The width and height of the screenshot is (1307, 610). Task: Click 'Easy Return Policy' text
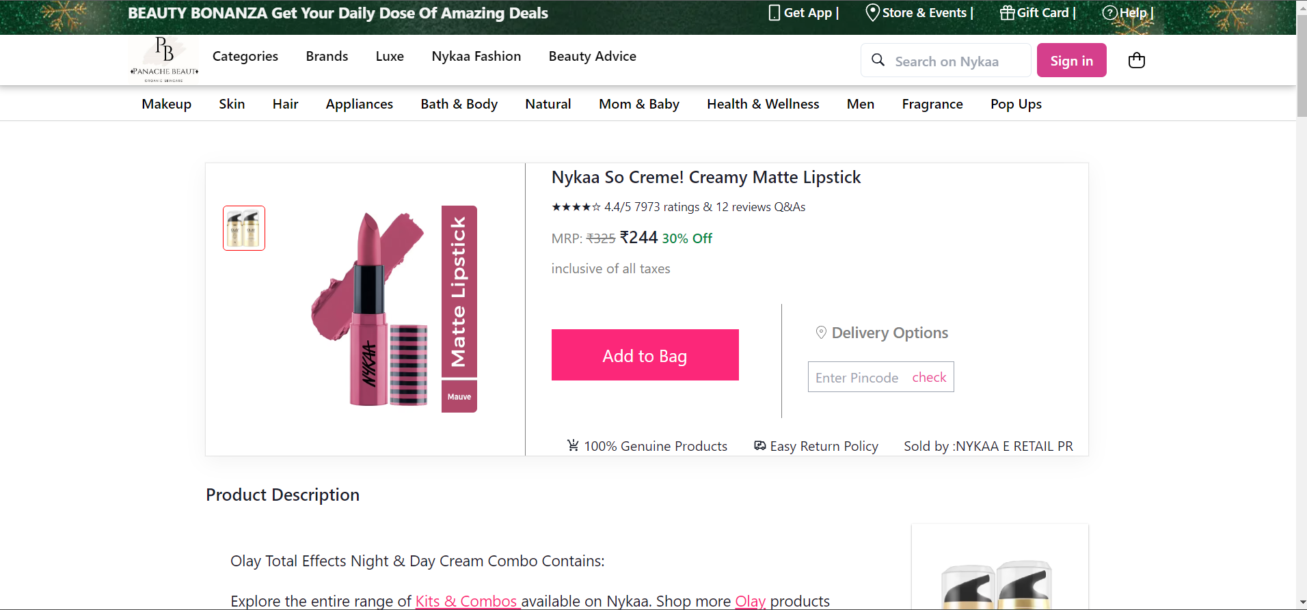(824, 446)
